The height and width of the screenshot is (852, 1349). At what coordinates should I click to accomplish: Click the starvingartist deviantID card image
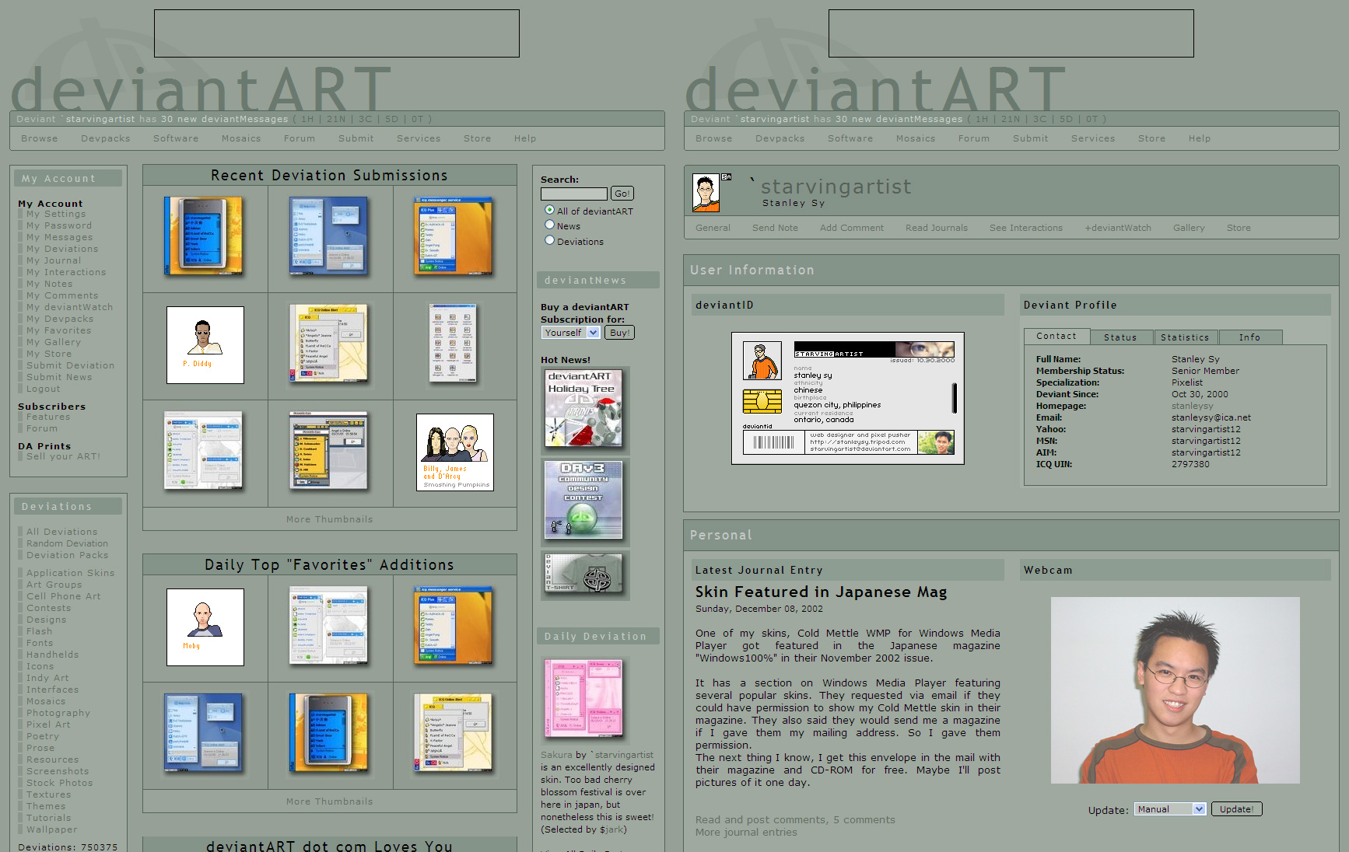coord(848,399)
